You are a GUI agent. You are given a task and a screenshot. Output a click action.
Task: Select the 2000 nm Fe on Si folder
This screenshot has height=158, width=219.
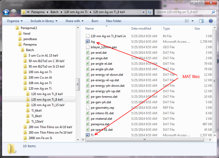pyautogui.click(x=40, y=138)
